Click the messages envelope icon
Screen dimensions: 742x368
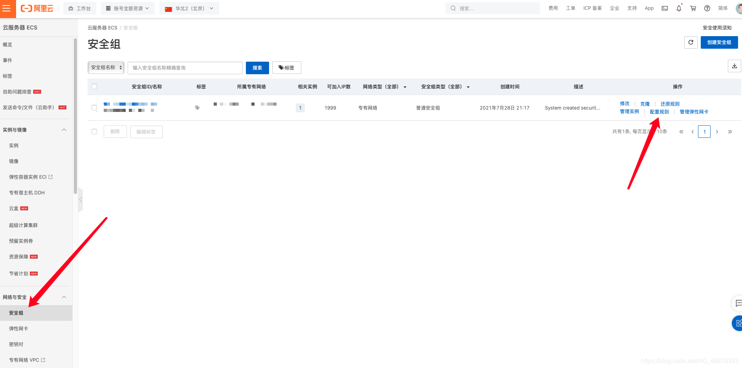[664, 8]
